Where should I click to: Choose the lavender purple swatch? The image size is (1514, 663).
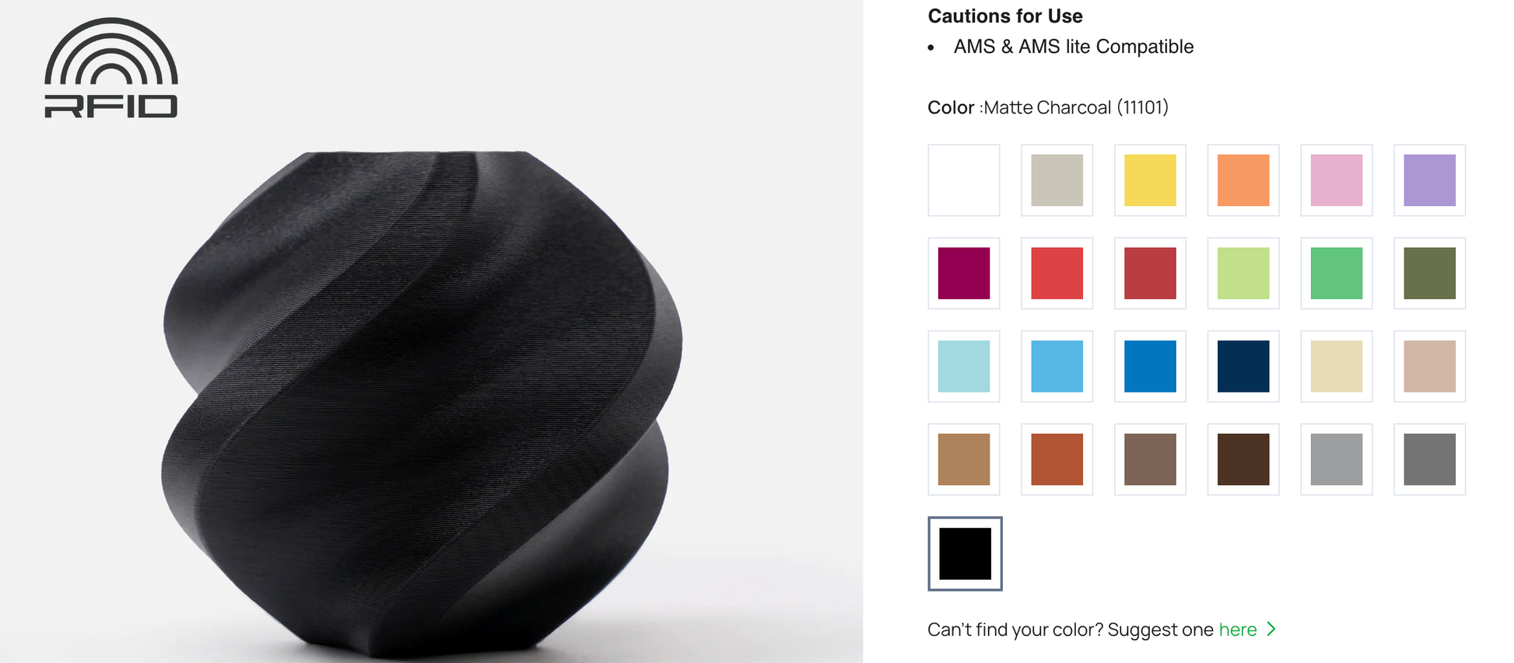(x=1430, y=180)
